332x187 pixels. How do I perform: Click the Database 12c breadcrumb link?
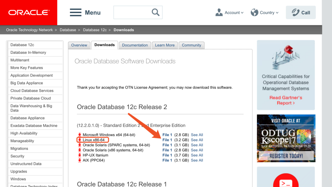click(x=95, y=29)
